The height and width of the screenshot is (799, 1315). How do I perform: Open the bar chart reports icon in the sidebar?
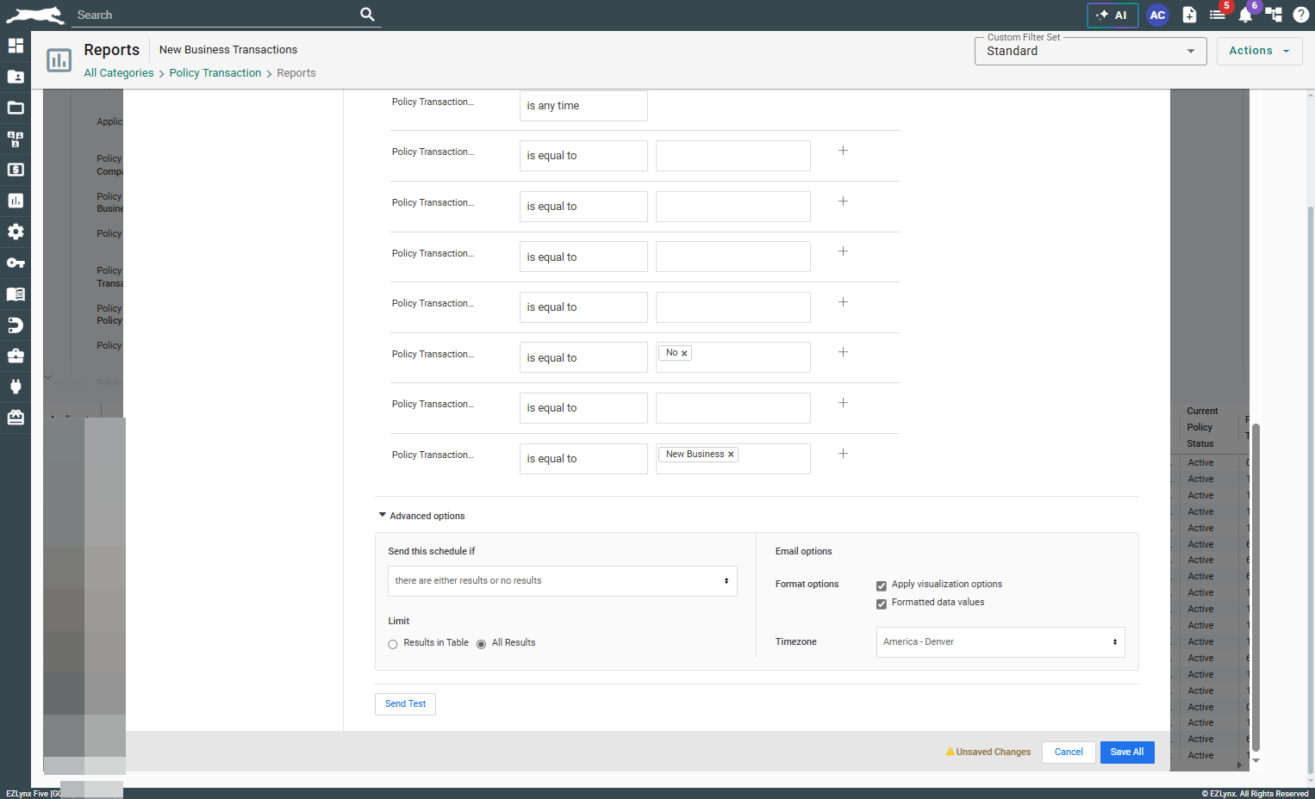[16, 201]
